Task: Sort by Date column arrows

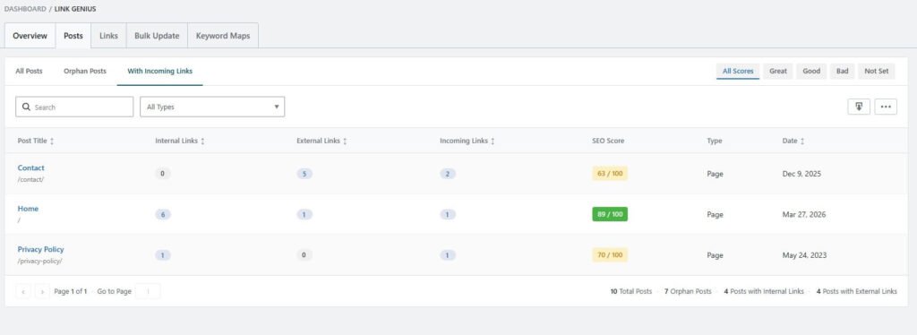Action: coord(802,142)
